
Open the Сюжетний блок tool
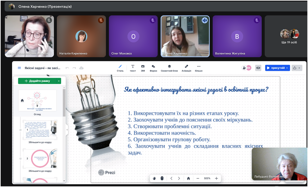[169, 68]
